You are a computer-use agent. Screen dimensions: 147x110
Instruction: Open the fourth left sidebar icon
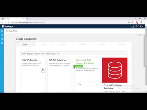pos(2,43)
